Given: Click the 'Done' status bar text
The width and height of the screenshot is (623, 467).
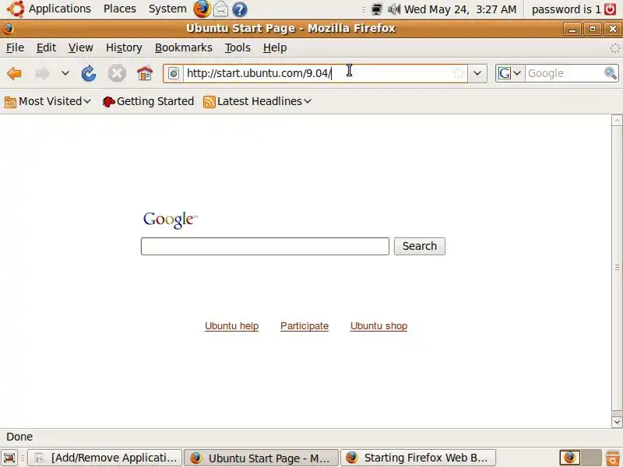Looking at the screenshot, I should [19, 437].
